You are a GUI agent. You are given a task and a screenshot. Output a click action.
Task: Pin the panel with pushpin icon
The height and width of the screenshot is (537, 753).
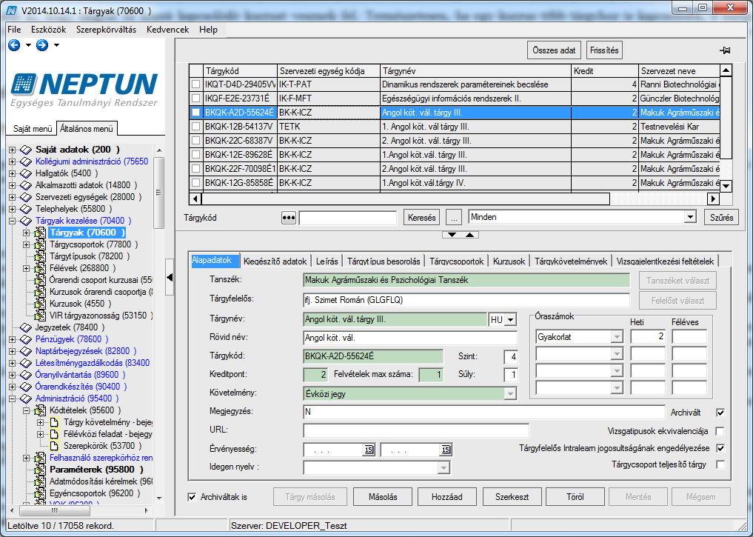point(725,50)
